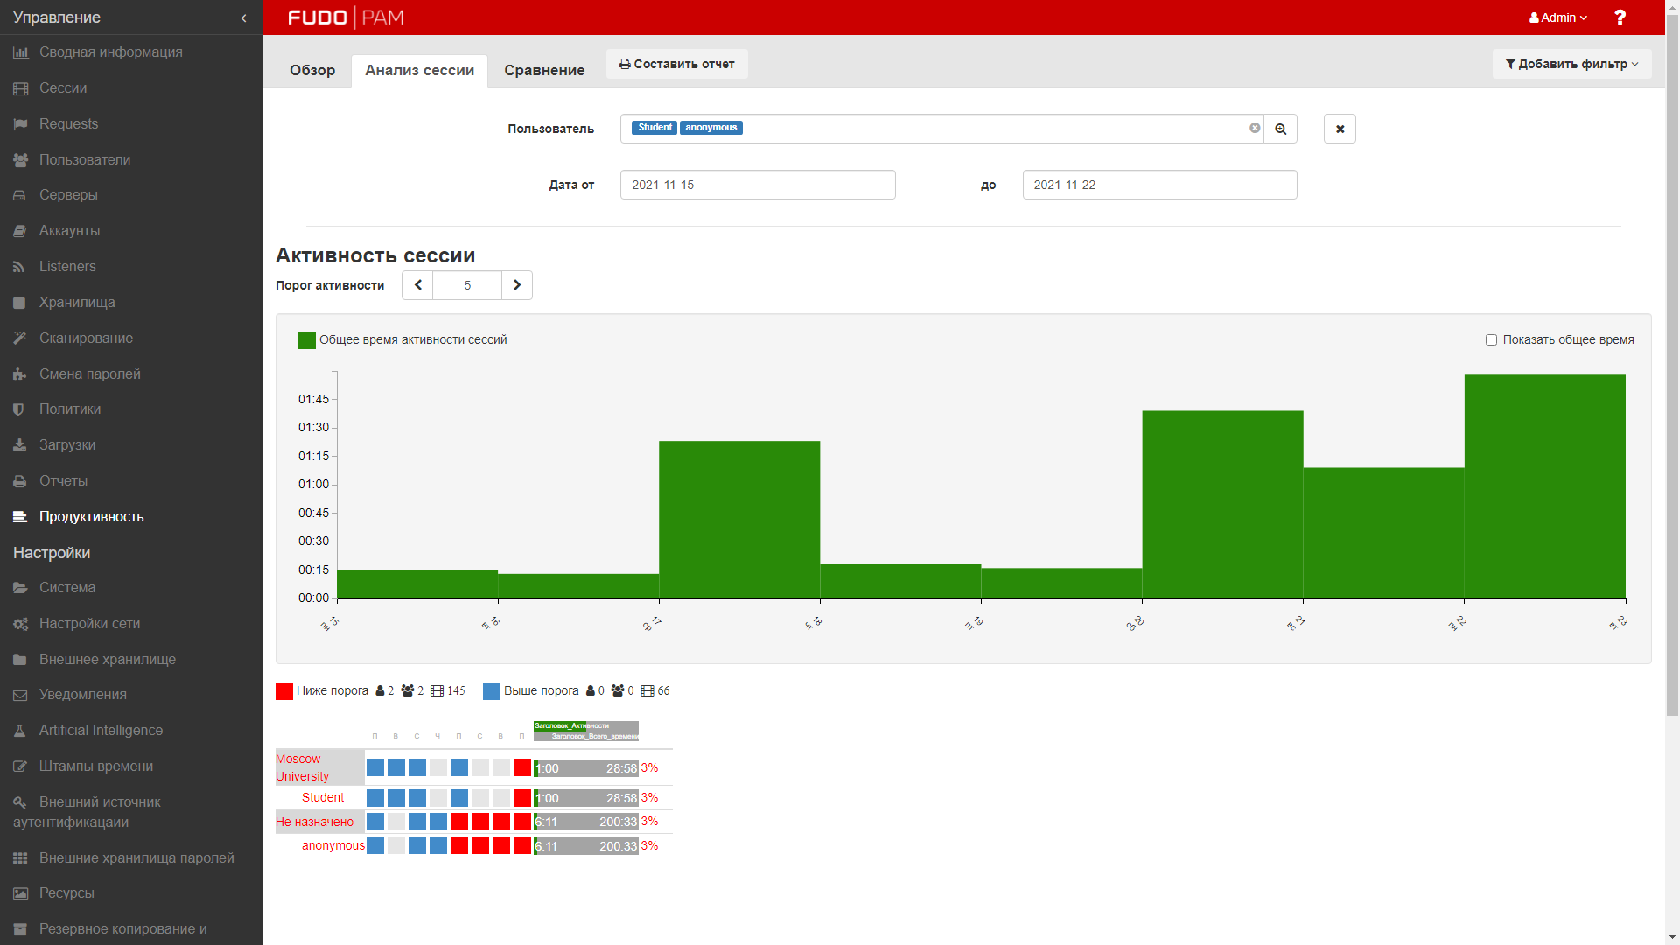Enable the Показать общее время checkbox
This screenshot has height=945, width=1680.
tap(1491, 340)
